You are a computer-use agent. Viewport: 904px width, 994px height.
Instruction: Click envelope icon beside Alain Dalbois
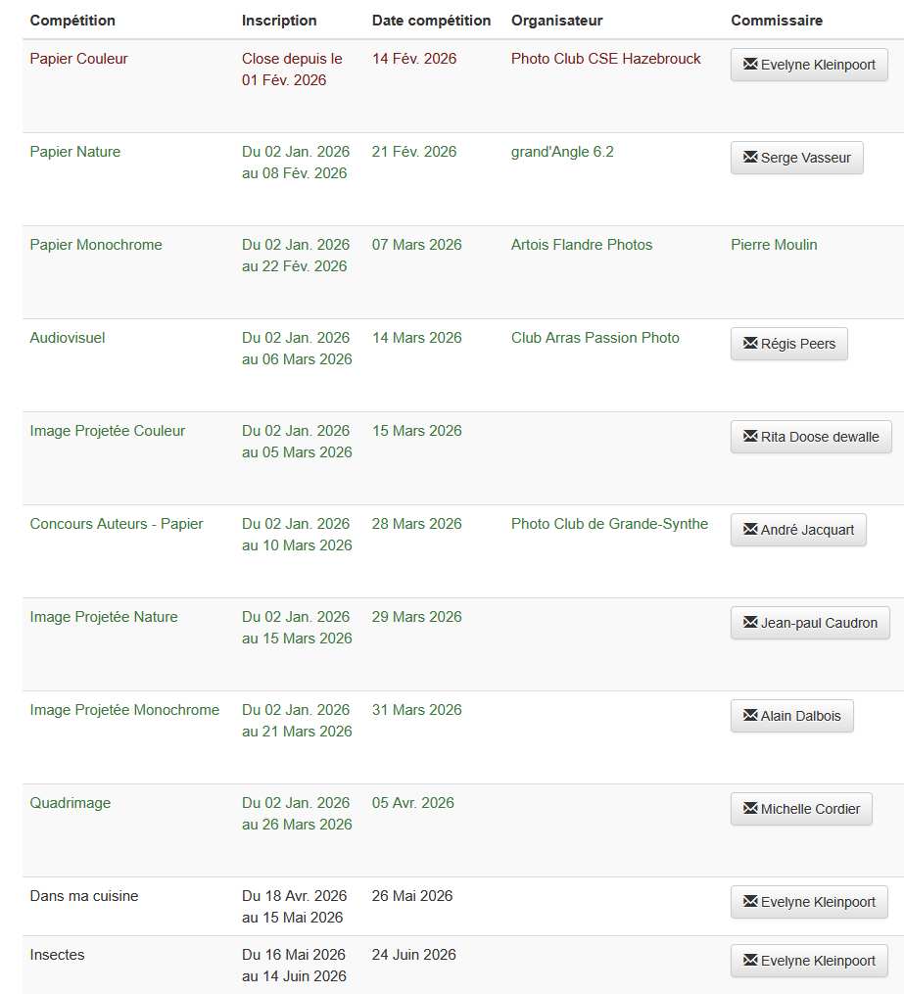[x=750, y=716]
